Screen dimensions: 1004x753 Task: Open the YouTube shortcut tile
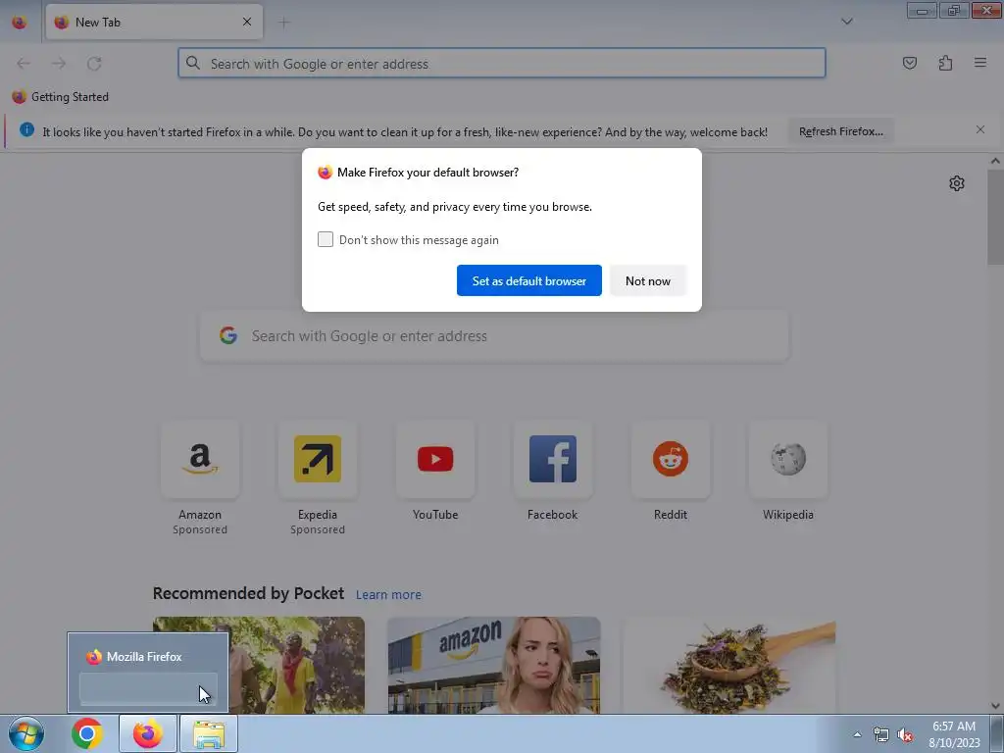[435, 459]
